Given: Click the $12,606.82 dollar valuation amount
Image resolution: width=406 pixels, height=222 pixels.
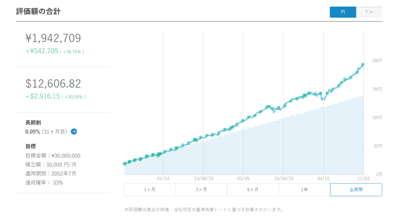Looking at the screenshot, I should coord(53,84).
